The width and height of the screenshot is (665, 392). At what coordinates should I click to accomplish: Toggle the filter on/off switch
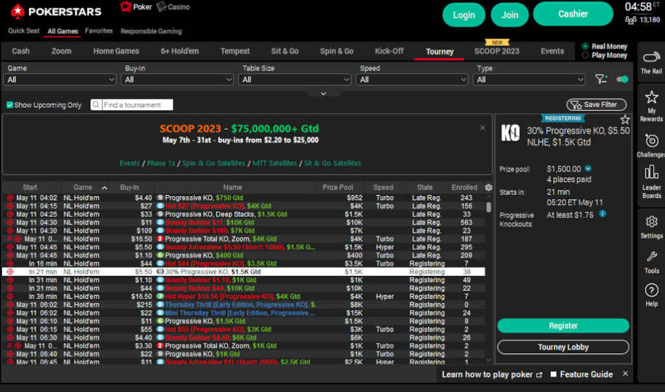click(622, 79)
